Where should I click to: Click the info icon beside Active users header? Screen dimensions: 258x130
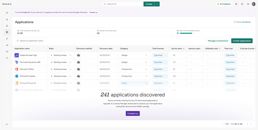pos(183,49)
